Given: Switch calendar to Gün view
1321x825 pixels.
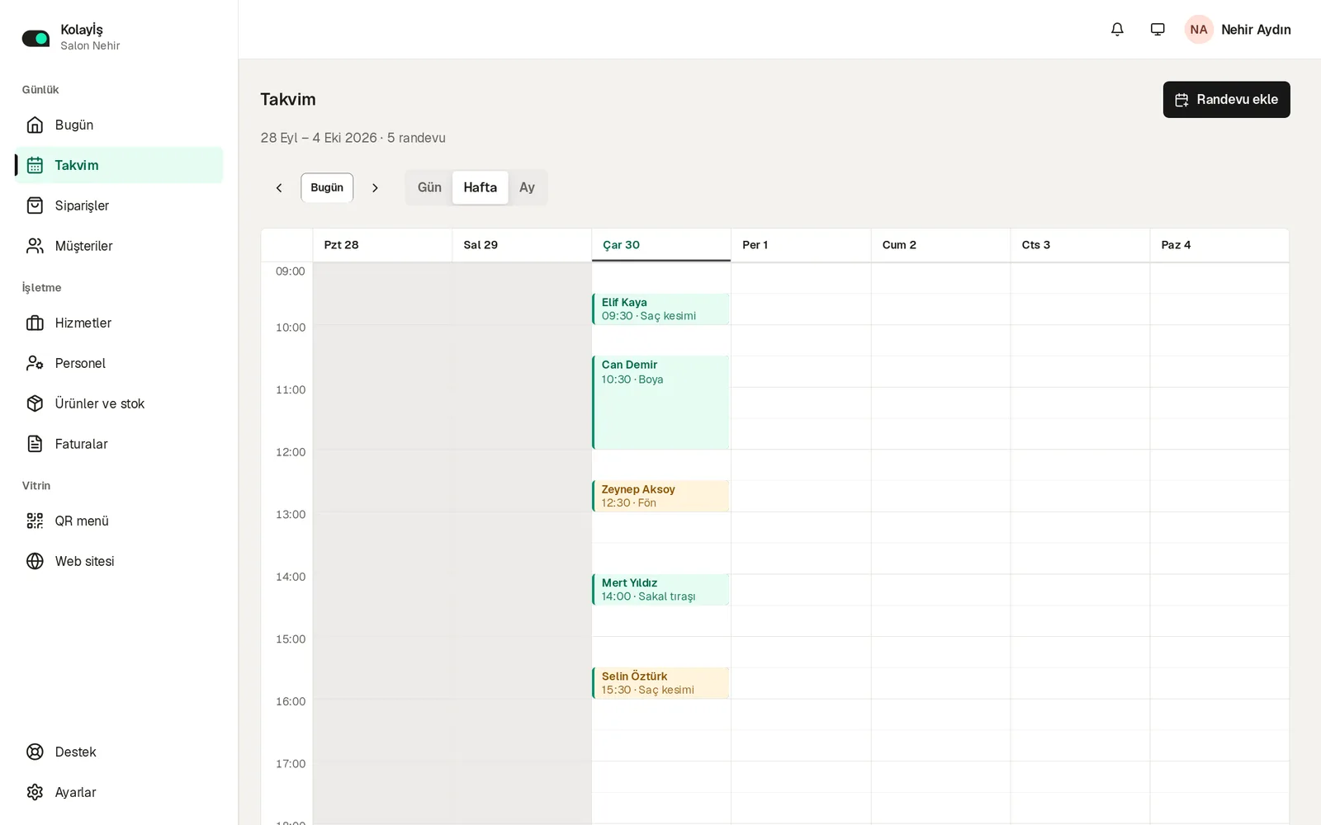Looking at the screenshot, I should click(x=429, y=187).
